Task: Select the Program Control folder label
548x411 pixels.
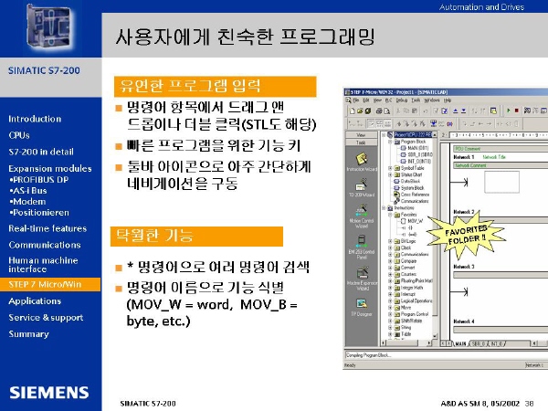Action: click(x=415, y=314)
